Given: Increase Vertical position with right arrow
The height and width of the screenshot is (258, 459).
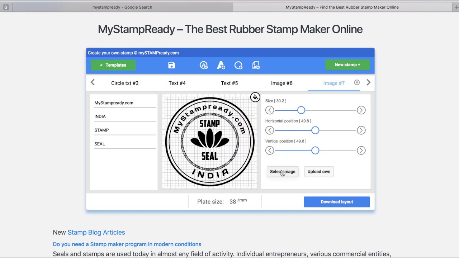Looking at the screenshot, I should click(x=361, y=150).
